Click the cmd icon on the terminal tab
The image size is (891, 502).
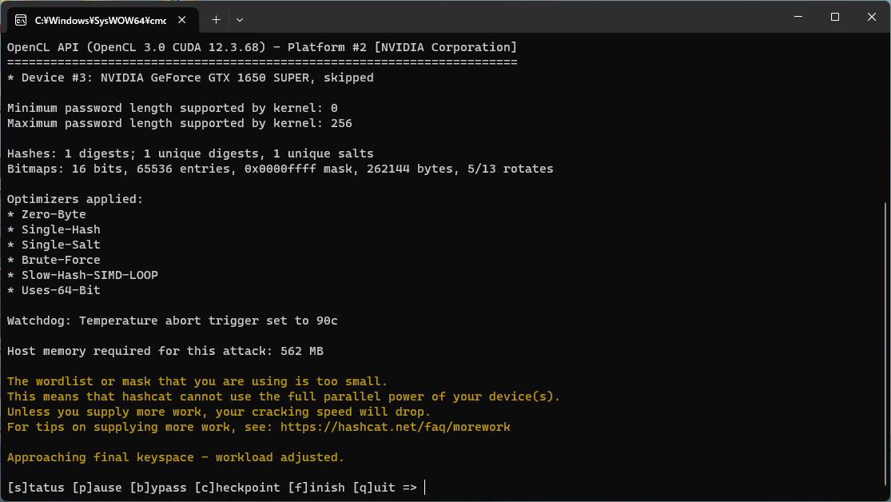coord(22,19)
